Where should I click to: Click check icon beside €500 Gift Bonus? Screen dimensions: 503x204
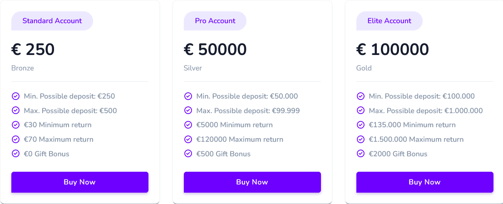tap(188, 154)
